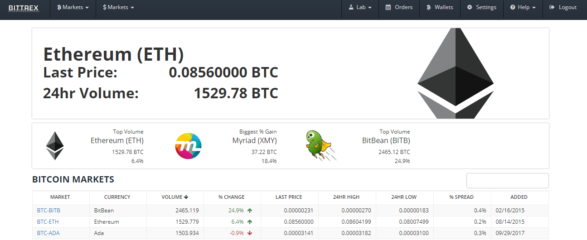Open Settings from the top navigation
587x240 pixels.
coord(481,7)
